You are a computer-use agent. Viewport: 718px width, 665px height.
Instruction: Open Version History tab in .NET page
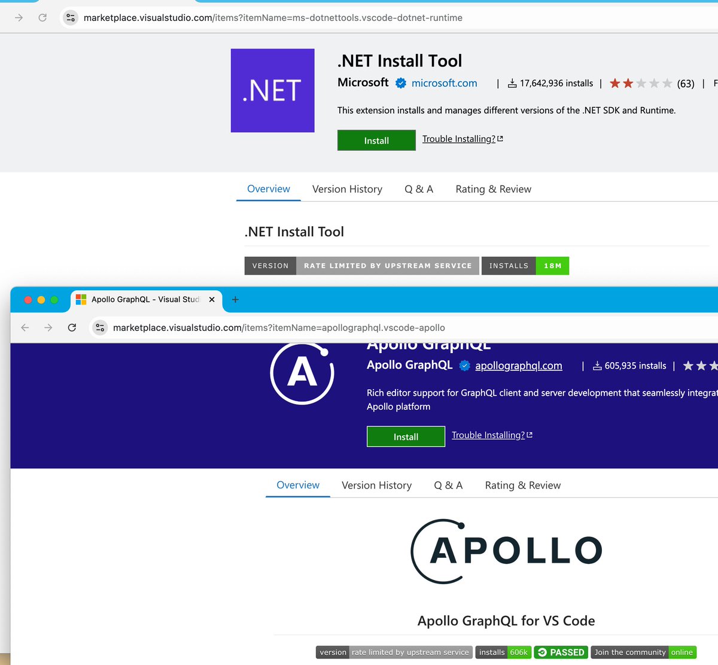[347, 189]
